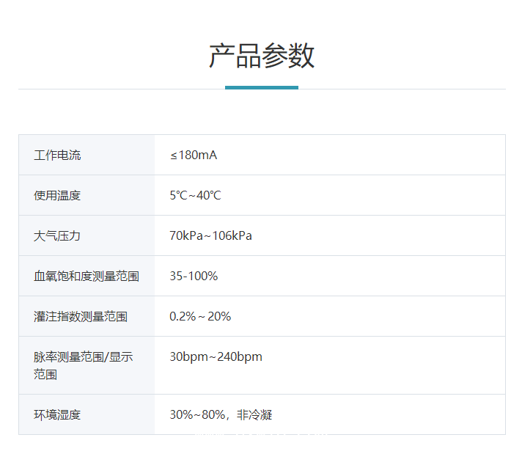This screenshot has width=522, height=465.
Task: Select the 环境湿度 label cell
Action: point(57,415)
